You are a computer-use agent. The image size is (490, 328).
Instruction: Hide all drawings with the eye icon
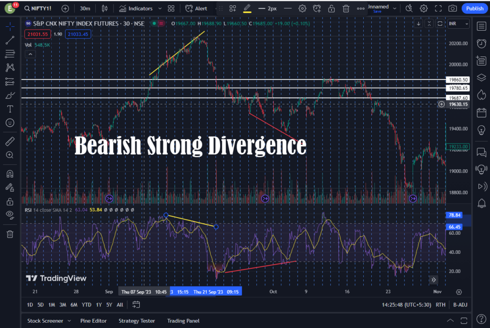coord(10,215)
